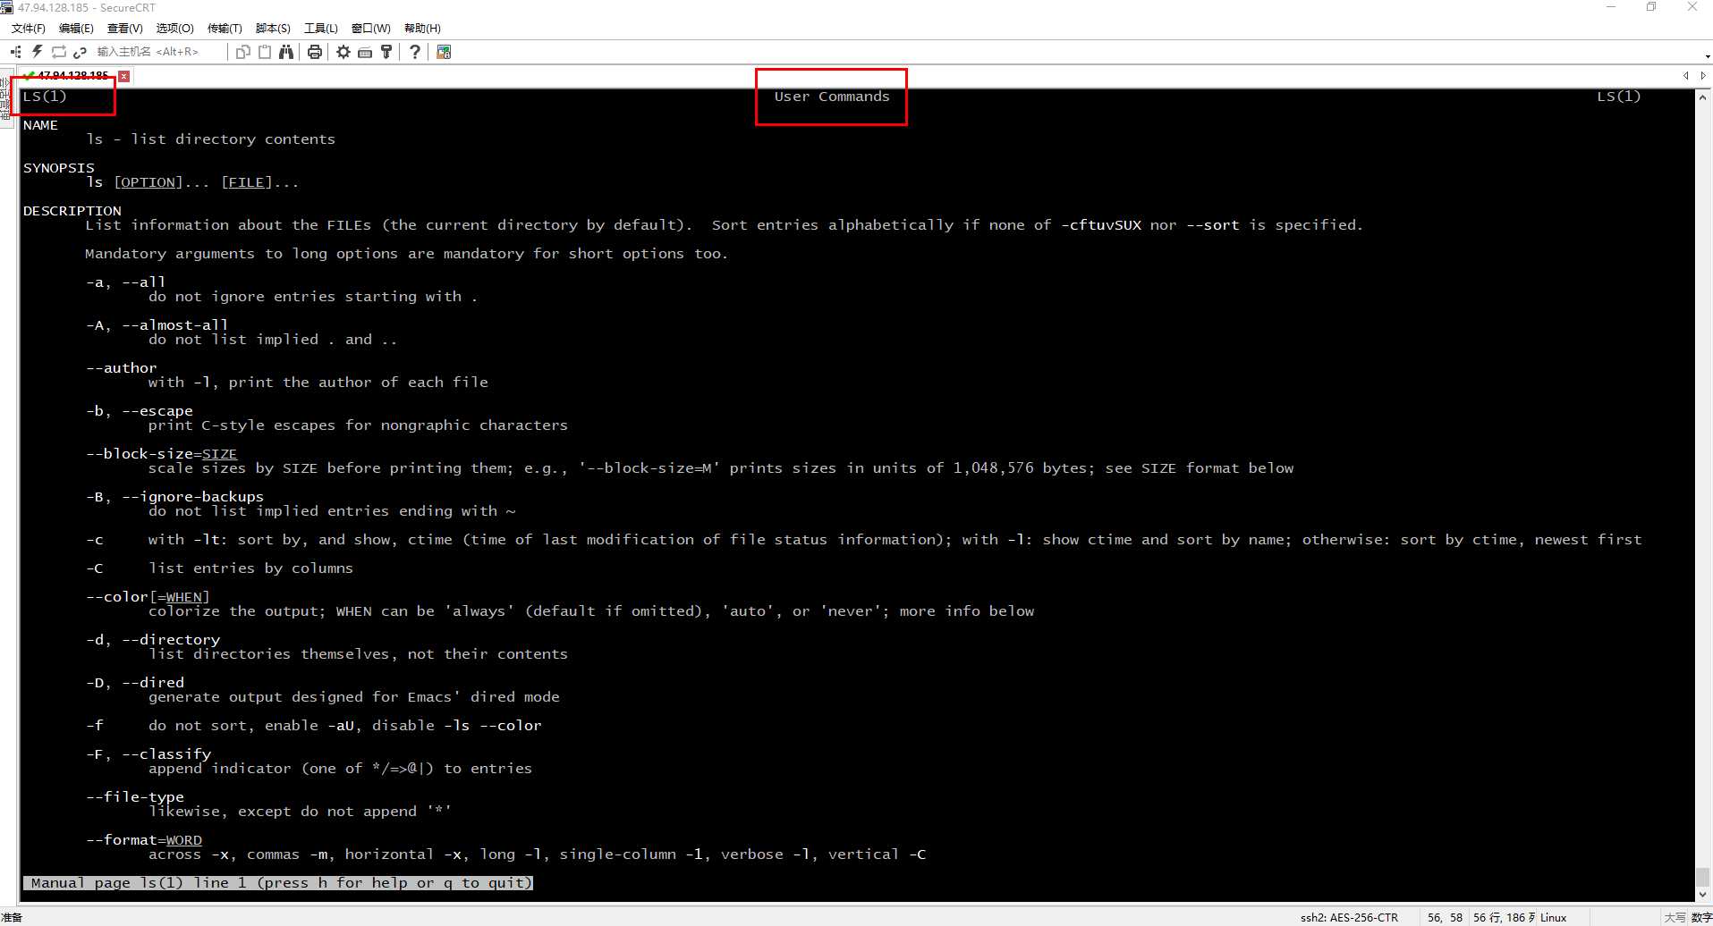The width and height of the screenshot is (1713, 926).
Task: Click the '-F, --classify' option line
Action: [x=148, y=754]
